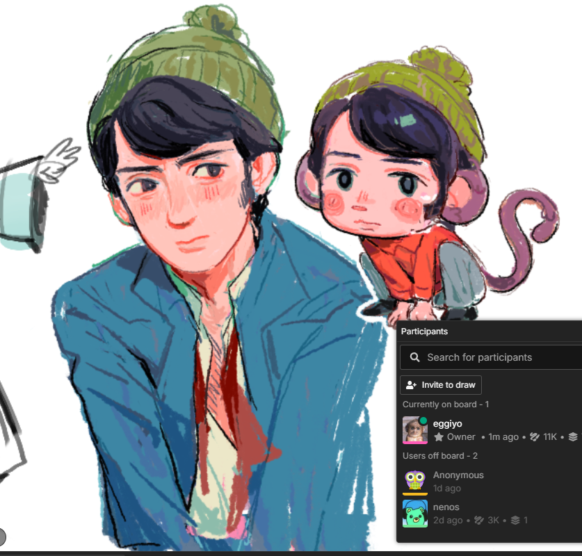
Task: Click the 1d ago timestamp under Anonymous
Action: (x=447, y=489)
